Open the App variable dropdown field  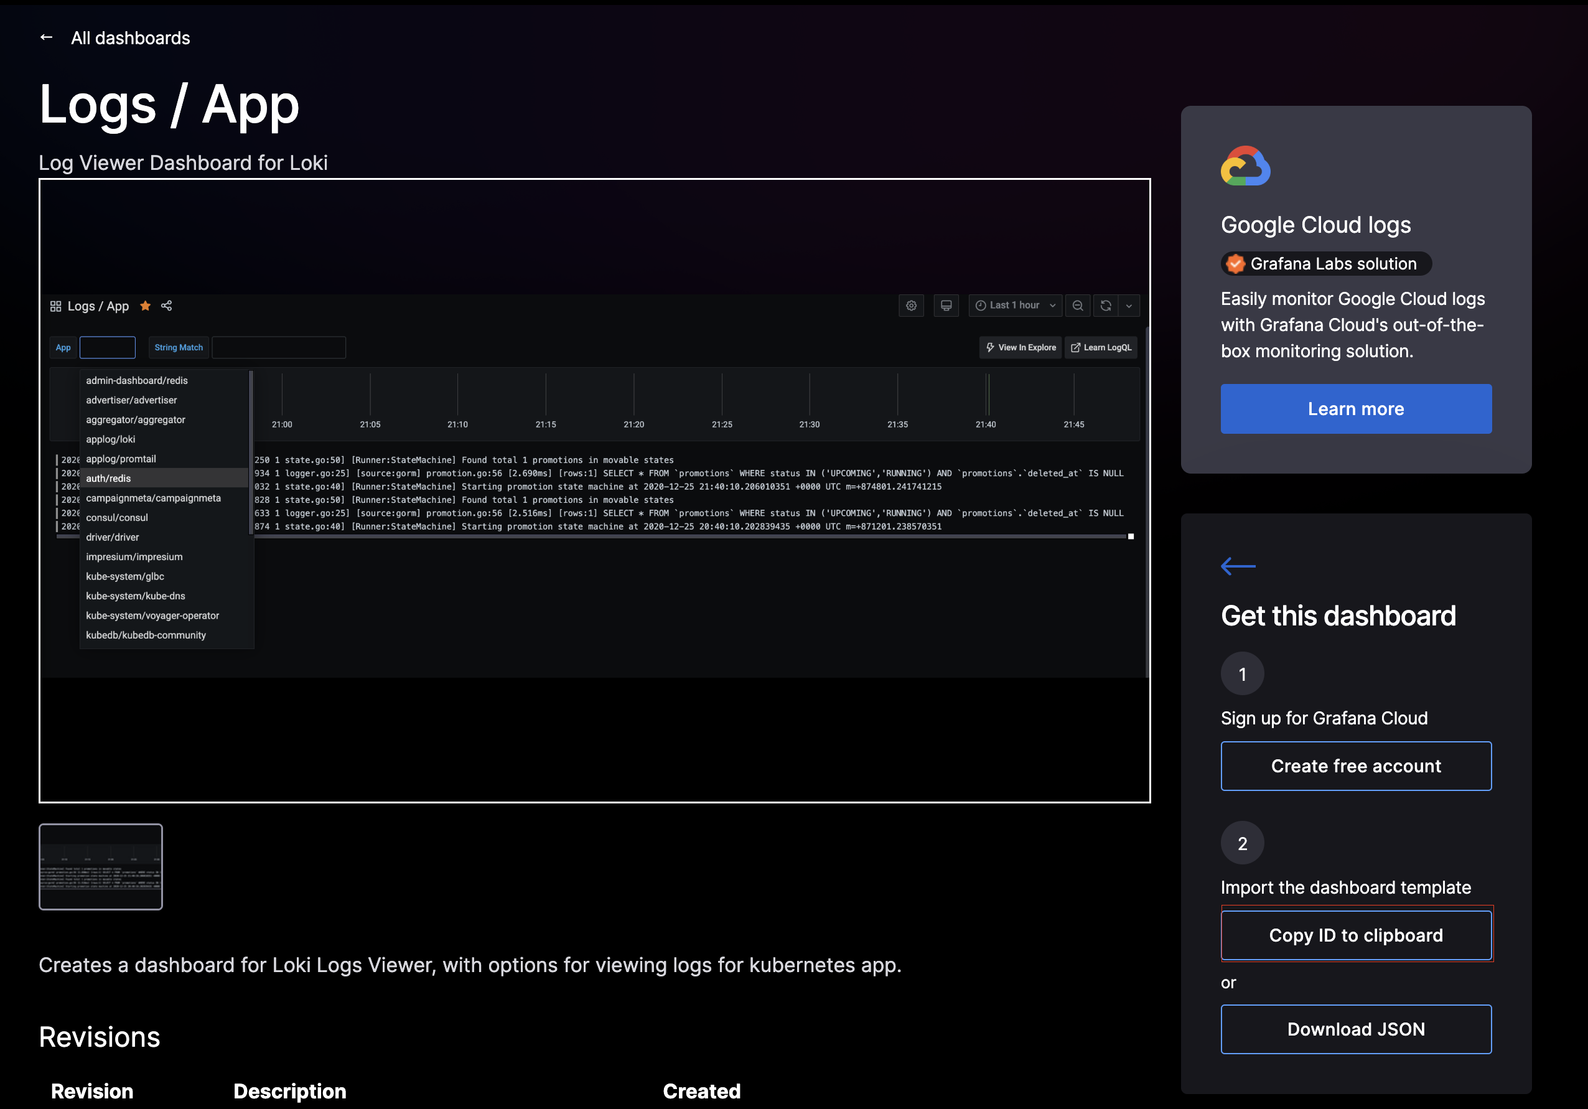tap(107, 347)
